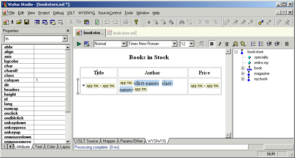The height and width of the screenshot is (158, 295).
Task: Open the font size 12 dropdown
Action: [192, 44]
